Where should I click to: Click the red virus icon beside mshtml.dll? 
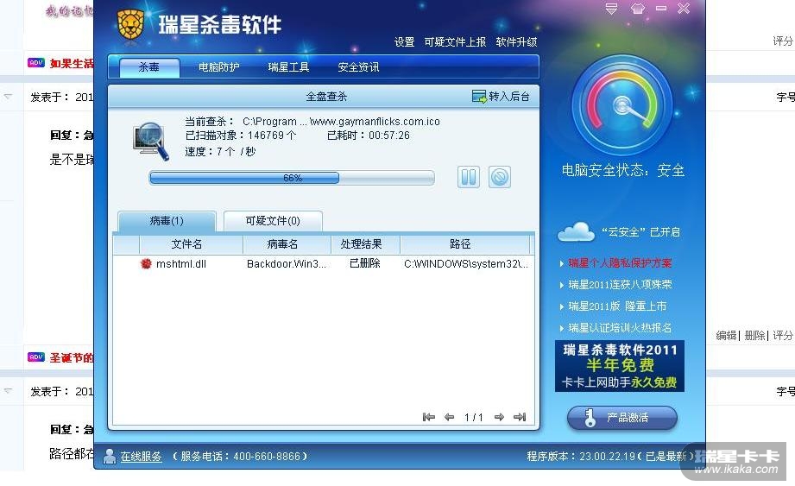[x=146, y=263]
